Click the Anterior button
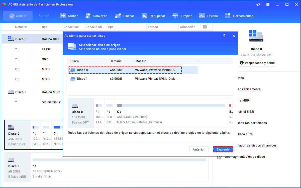This screenshot has height=188, width=301. coord(199,149)
